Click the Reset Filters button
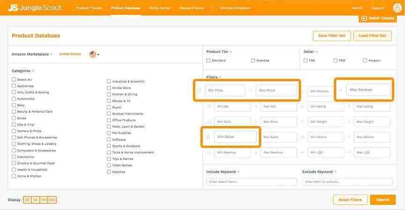 pyautogui.click(x=350, y=200)
